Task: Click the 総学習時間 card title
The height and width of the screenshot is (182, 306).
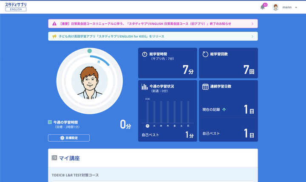Action: 158,54
